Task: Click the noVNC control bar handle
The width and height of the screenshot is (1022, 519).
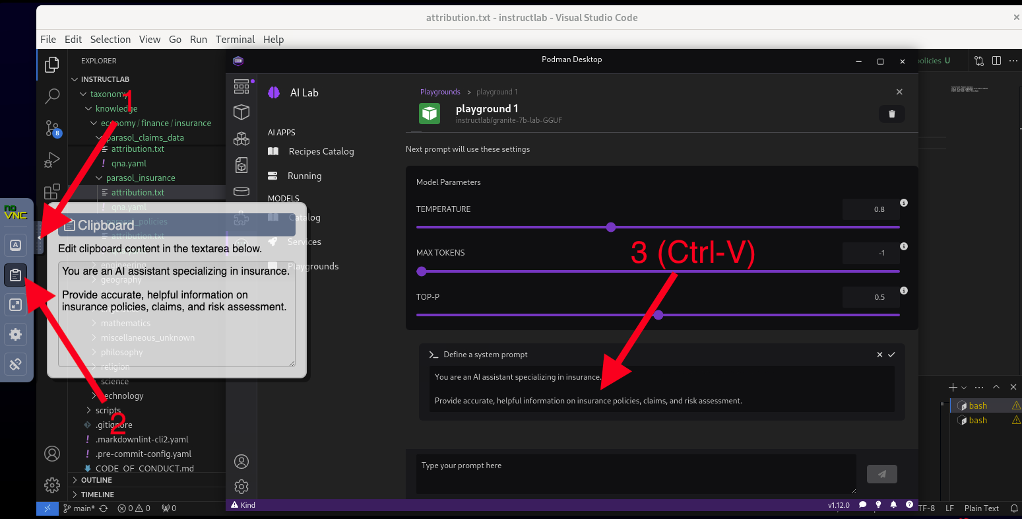Action: tap(39, 238)
